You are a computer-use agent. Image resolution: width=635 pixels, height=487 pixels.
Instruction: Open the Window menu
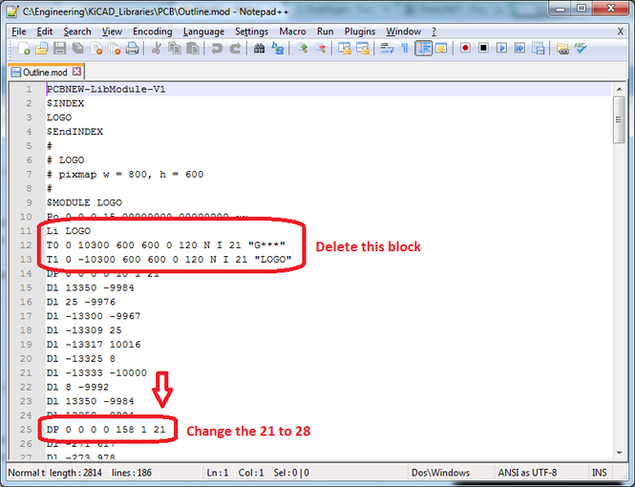click(x=403, y=32)
